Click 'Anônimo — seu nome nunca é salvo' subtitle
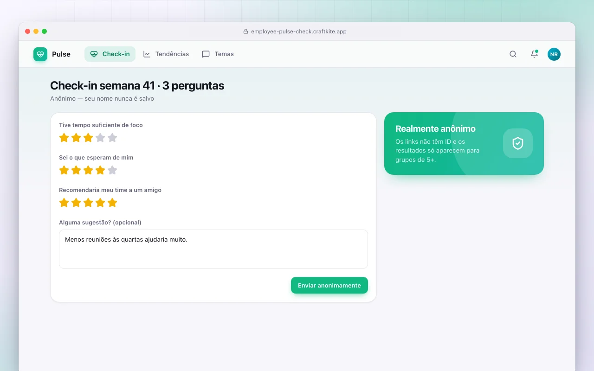594x371 pixels. pos(102,99)
